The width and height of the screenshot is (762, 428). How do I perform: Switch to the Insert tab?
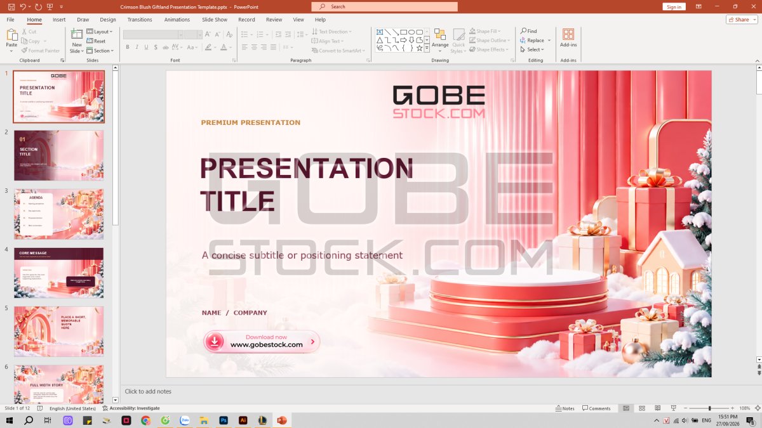[59, 20]
